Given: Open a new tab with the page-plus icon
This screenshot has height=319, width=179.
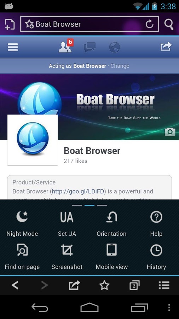Looking at the screenshot, I should coord(10,24).
